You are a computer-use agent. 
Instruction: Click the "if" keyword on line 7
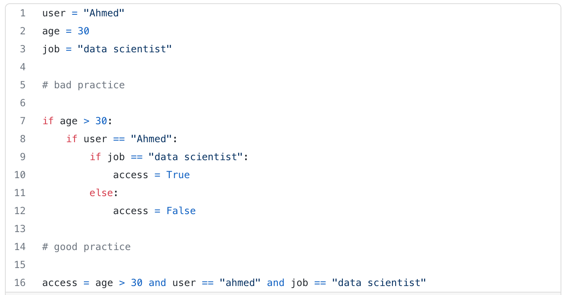[x=48, y=121]
